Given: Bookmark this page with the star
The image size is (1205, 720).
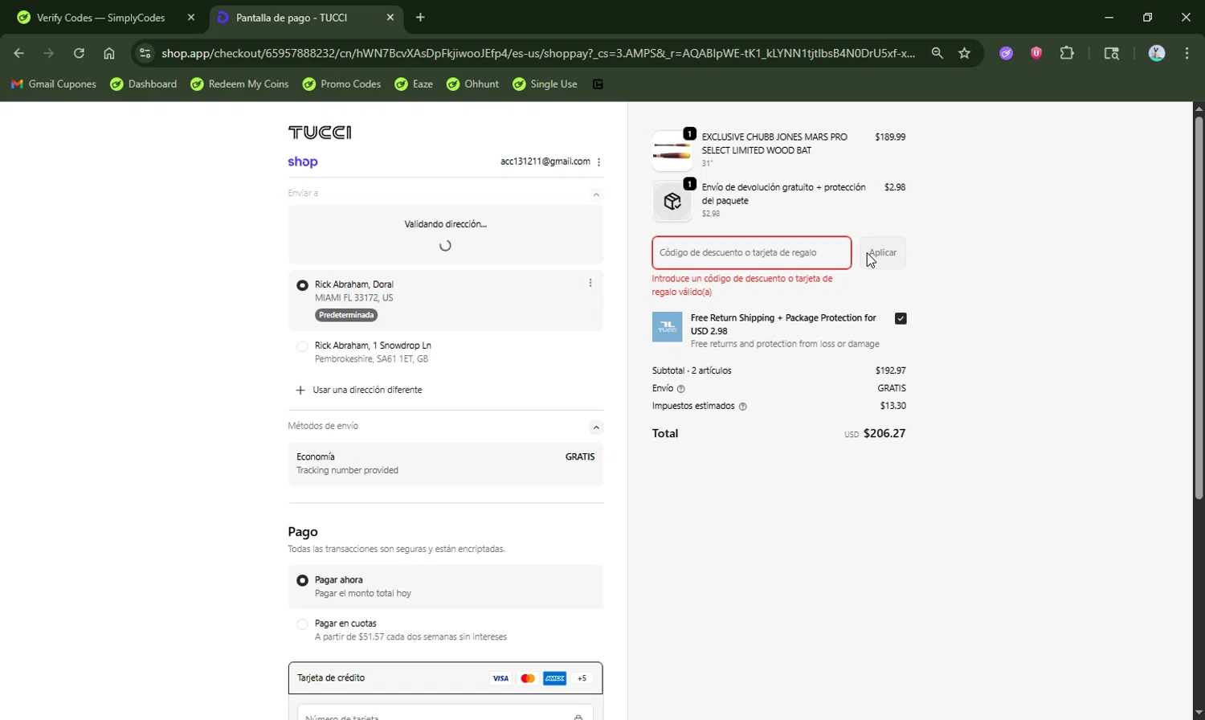Looking at the screenshot, I should [x=965, y=53].
